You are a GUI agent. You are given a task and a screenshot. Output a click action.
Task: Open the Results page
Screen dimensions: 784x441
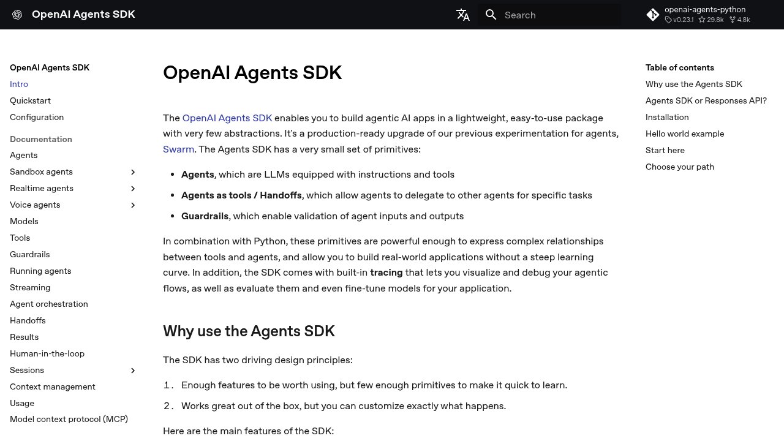click(x=24, y=337)
